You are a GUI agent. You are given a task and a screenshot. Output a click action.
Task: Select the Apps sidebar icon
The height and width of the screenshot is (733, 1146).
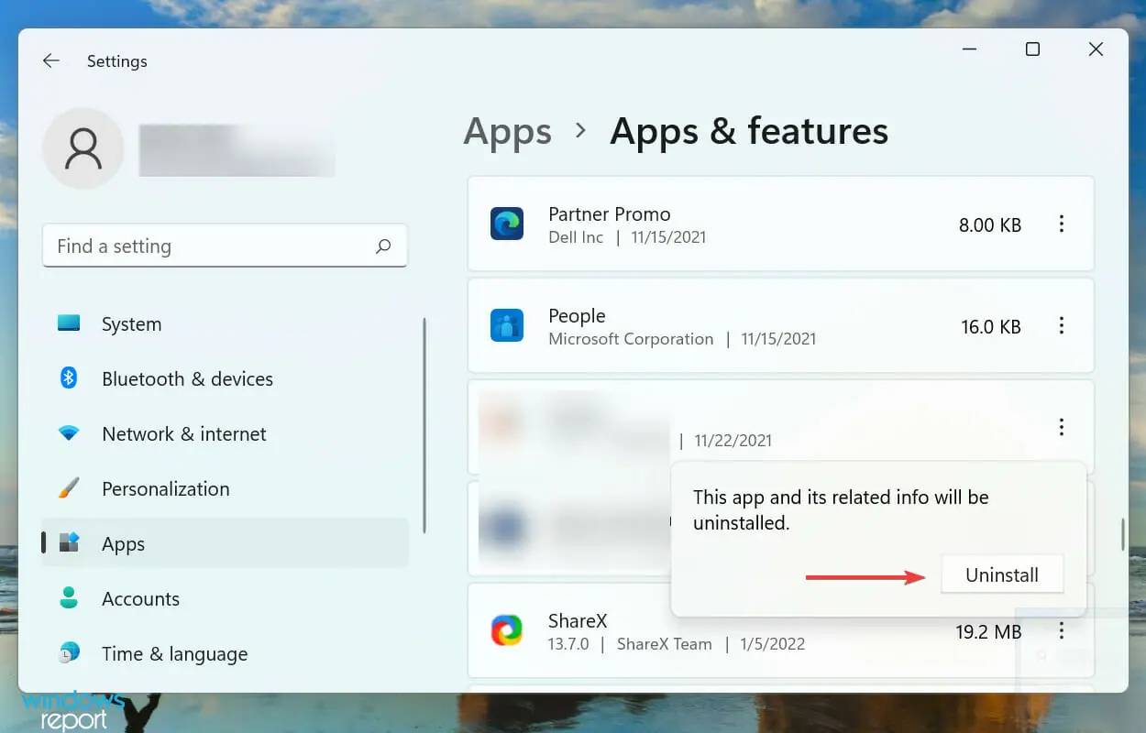pyautogui.click(x=69, y=543)
